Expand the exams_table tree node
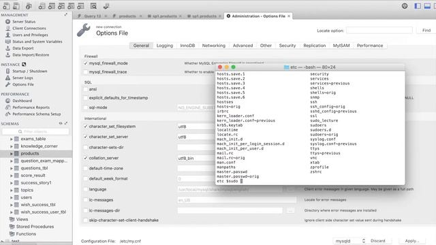436x245 pixels. tap(12, 139)
